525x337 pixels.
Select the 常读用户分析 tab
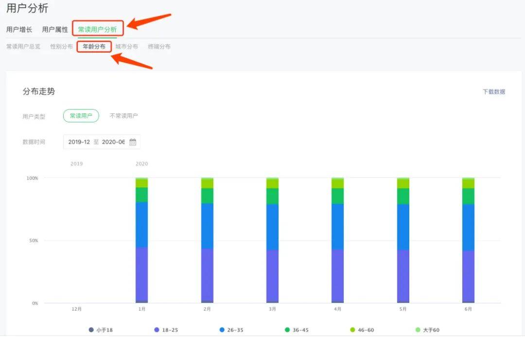coord(97,30)
